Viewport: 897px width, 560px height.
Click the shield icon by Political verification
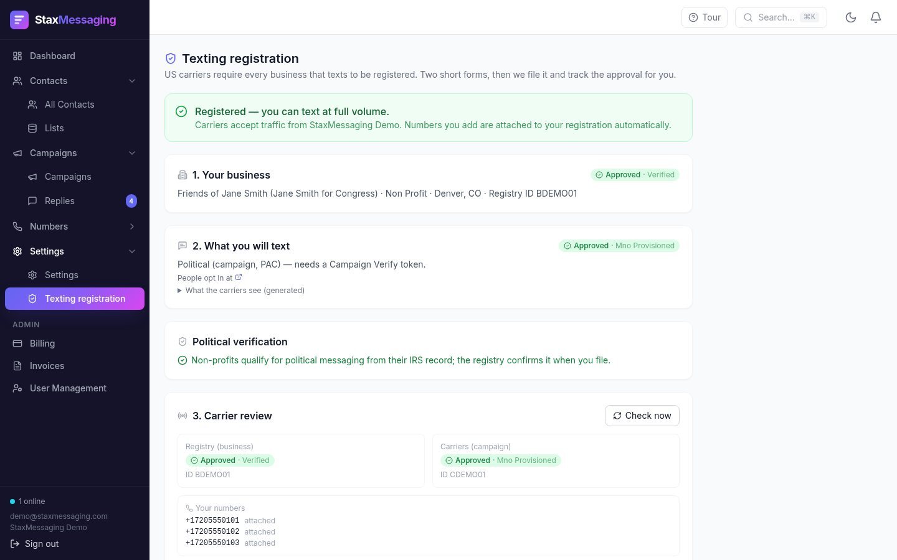[183, 342]
